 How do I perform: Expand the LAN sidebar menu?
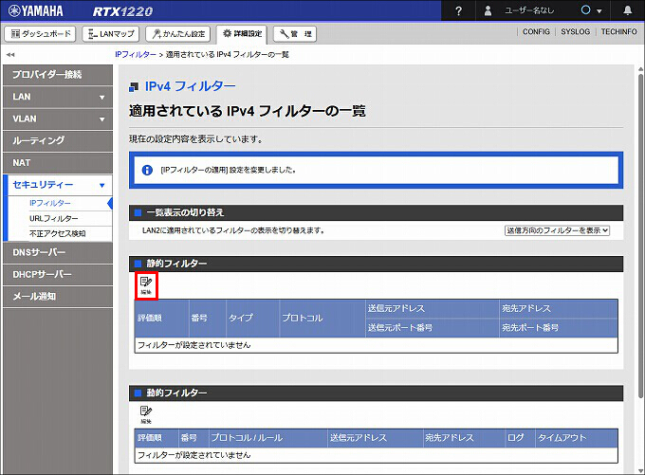pos(58,97)
